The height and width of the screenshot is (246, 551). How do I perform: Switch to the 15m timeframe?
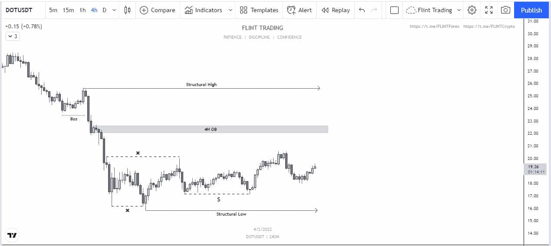[68, 10]
